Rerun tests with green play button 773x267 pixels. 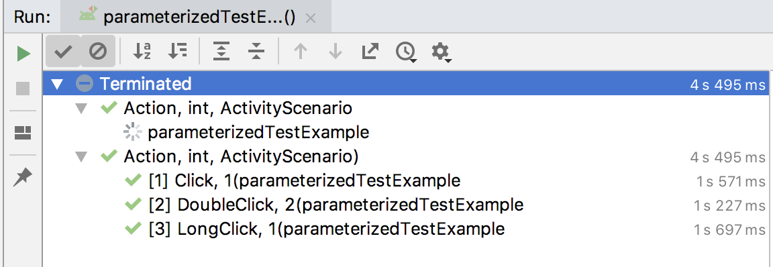[23, 53]
